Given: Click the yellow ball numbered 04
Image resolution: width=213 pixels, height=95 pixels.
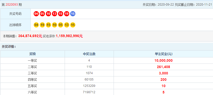Looking at the screenshot, I should click(x=36, y=25).
